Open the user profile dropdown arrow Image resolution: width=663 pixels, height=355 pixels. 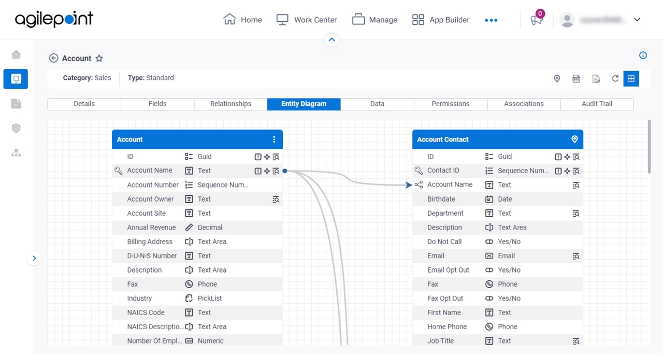[x=637, y=20]
